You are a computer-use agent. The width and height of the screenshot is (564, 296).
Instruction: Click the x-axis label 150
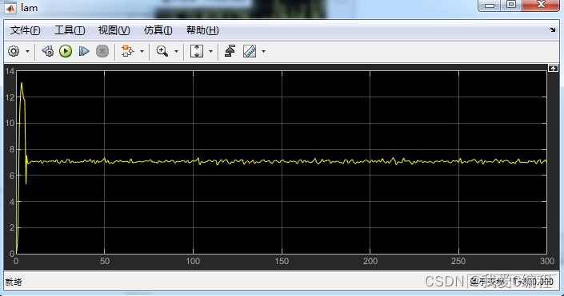click(x=282, y=261)
